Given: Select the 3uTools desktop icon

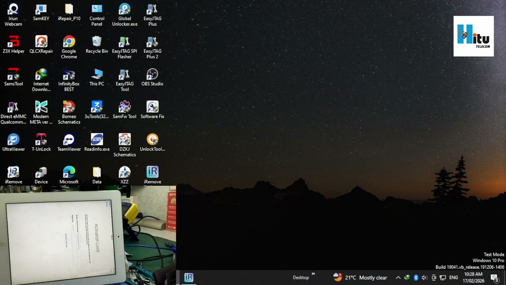Looking at the screenshot, I should point(97,110).
